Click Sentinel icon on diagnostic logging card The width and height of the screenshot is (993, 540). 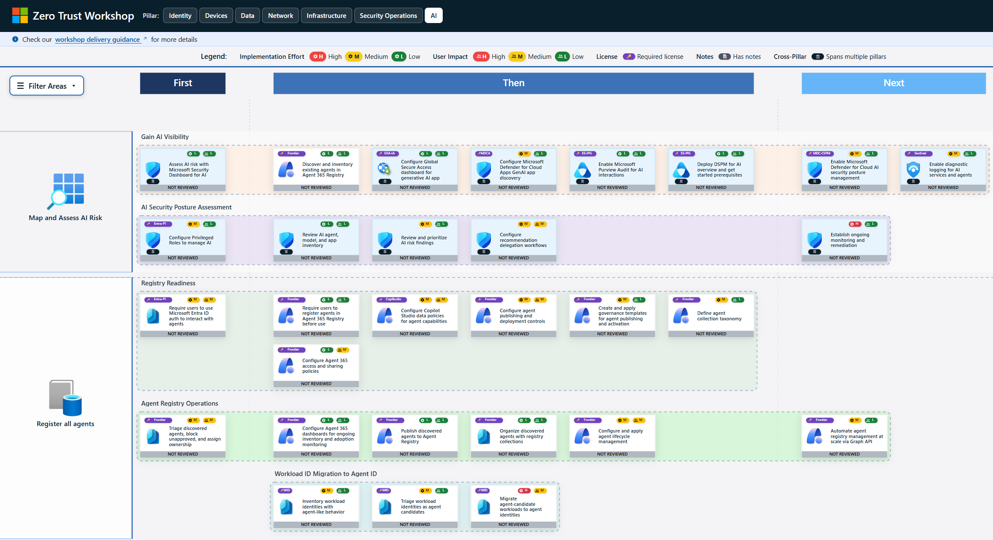pos(913,169)
